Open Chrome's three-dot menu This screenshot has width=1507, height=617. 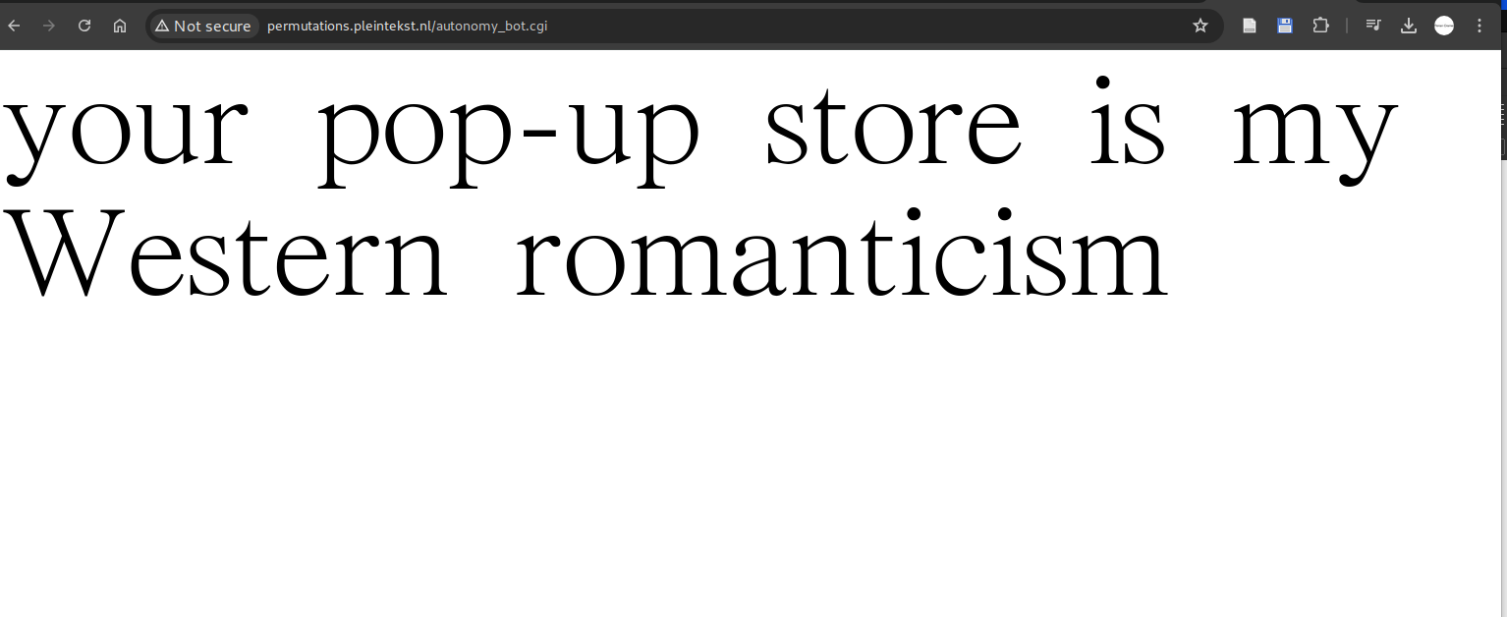(1479, 26)
